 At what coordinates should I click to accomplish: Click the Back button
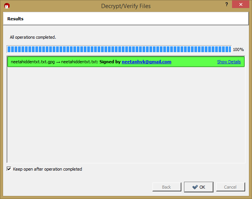166,187
